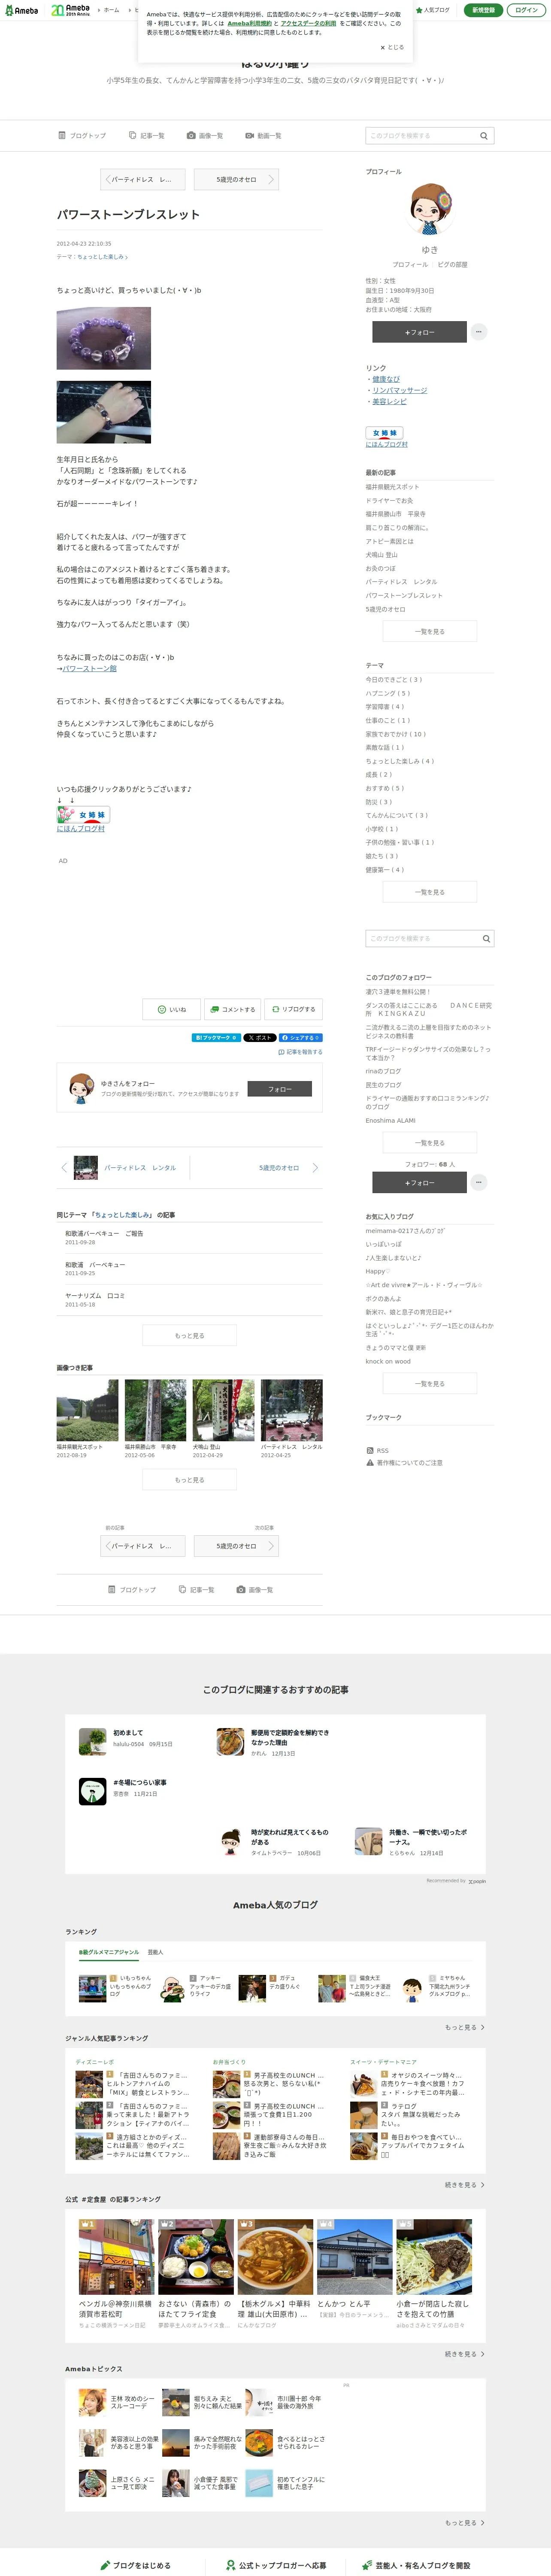The image size is (551, 2576).
Task: Select the 芸能人 ranking tab
Action: click(x=155, y=1952)
